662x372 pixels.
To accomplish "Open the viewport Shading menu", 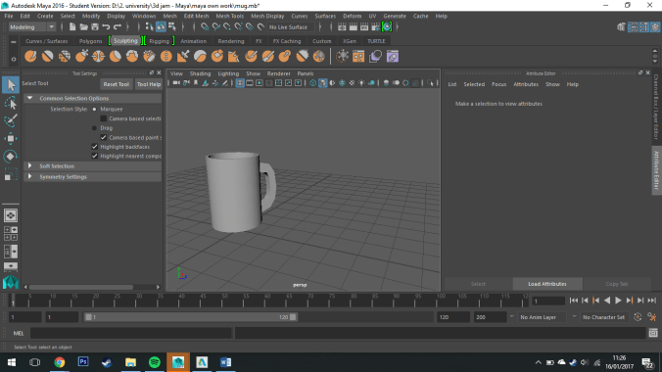I will (x=200, y=73).
